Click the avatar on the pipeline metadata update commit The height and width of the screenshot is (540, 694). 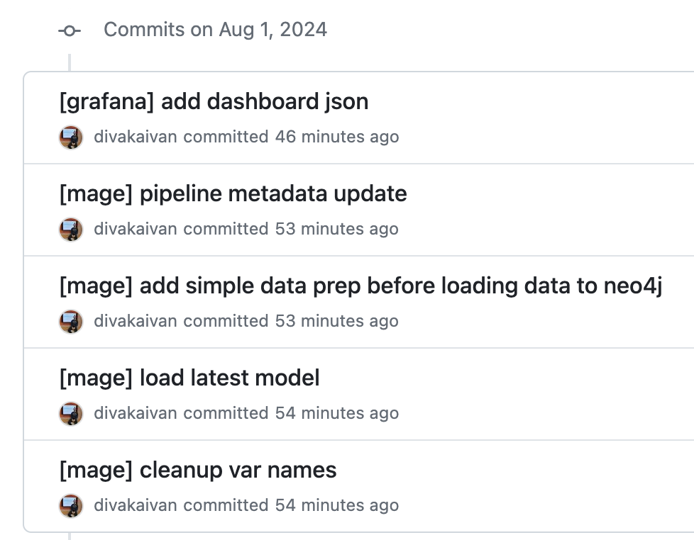pos(71,229)
